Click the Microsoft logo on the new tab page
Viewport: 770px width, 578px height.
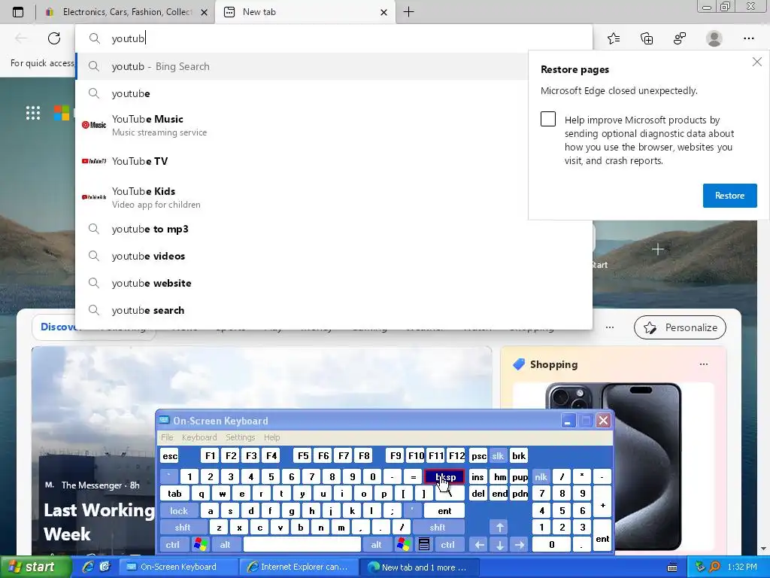(62, 113)
